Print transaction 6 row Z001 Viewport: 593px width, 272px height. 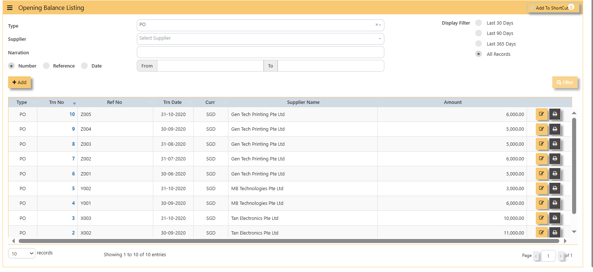click(x=554, y=174)
